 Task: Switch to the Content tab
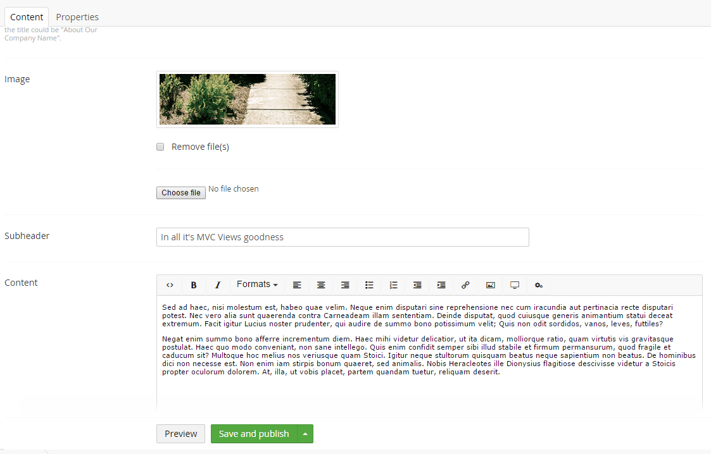click(x=27, y=16)
